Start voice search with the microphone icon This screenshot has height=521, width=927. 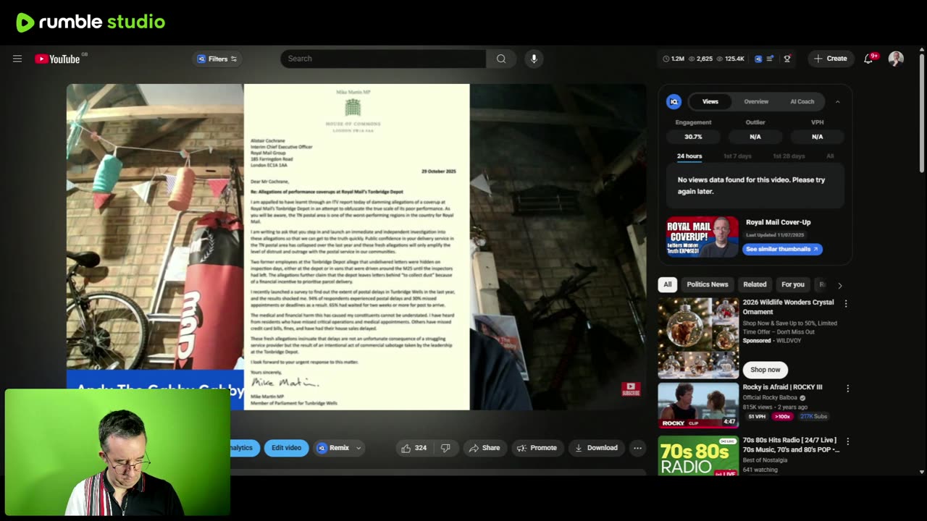pyautogui.click(x=534, y=59)
